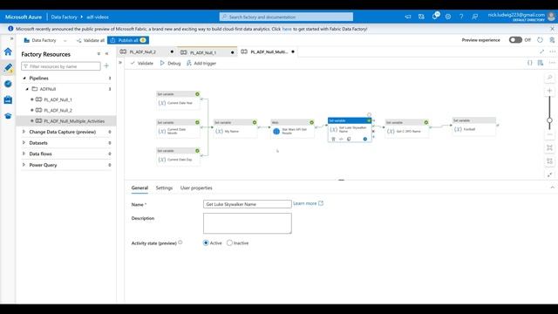Click the expand tab area arrows icon
558x314 pixels.
point(541,51)
